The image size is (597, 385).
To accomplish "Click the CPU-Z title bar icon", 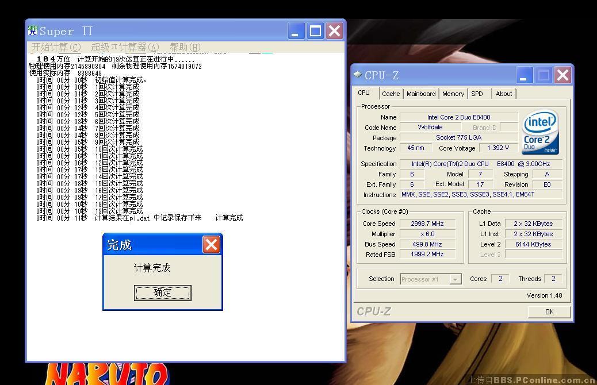I will point(358,75).
